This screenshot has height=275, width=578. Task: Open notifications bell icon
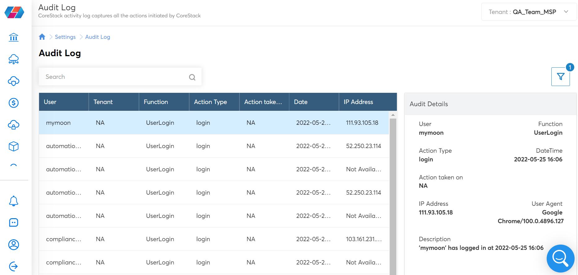point(14,201)
